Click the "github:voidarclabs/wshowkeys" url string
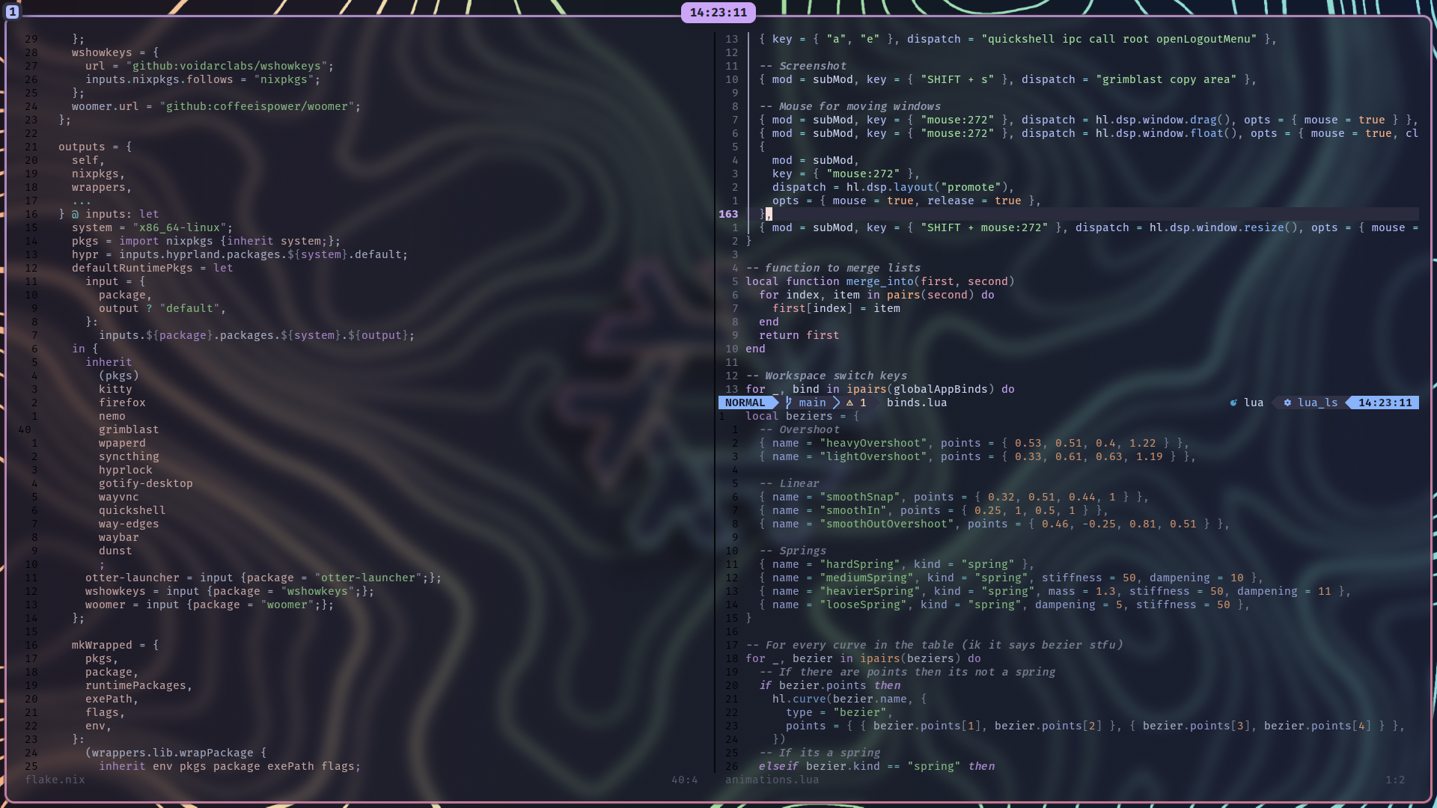Viewport: 1437px width, 808px height. (226, 66)
